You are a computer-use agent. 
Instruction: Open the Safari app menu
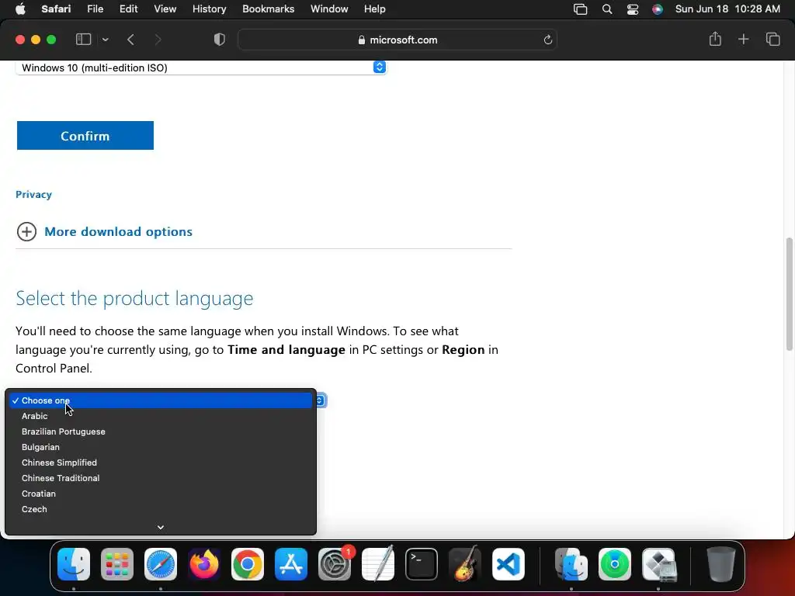pyautogui.click(x=56, y=9)
